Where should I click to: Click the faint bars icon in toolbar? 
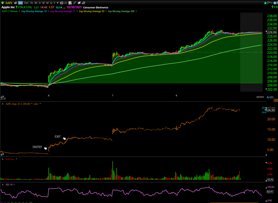click(66, 3)
